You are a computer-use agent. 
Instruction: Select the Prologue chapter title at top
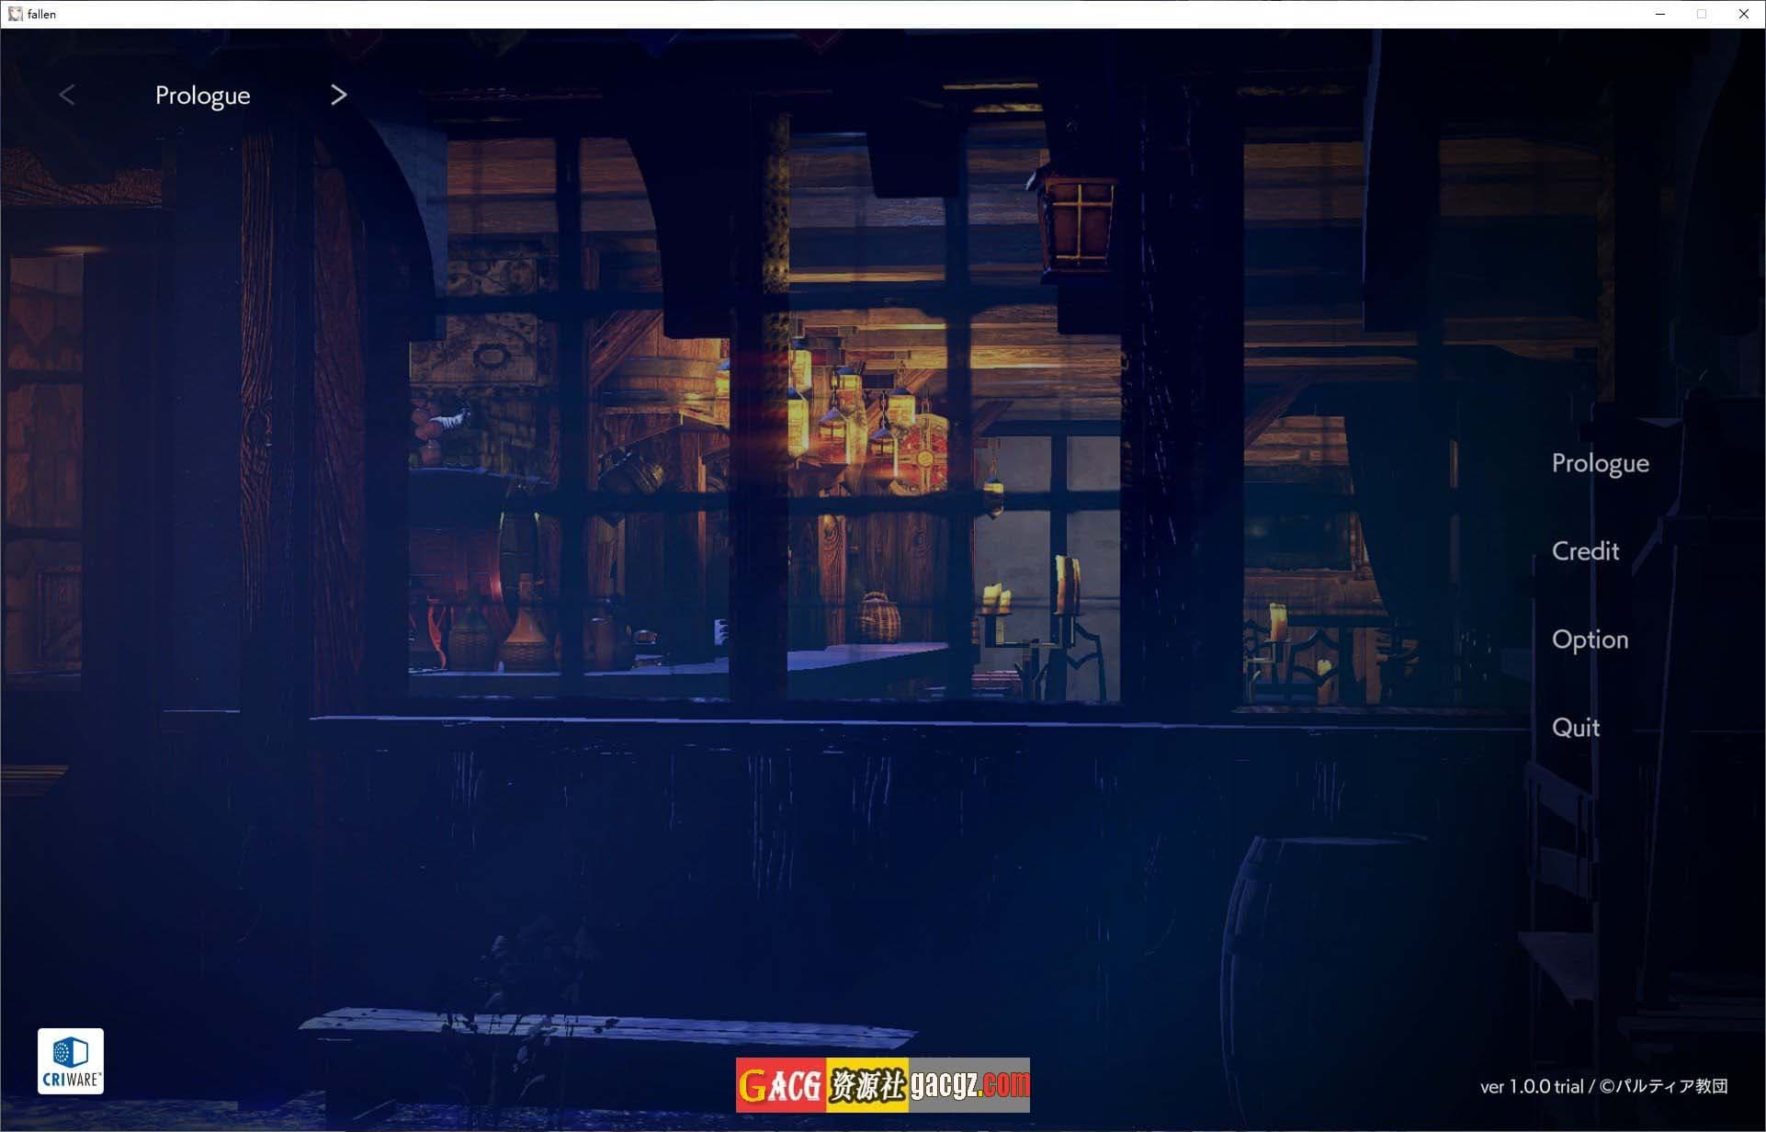click(x=202, y=96)
